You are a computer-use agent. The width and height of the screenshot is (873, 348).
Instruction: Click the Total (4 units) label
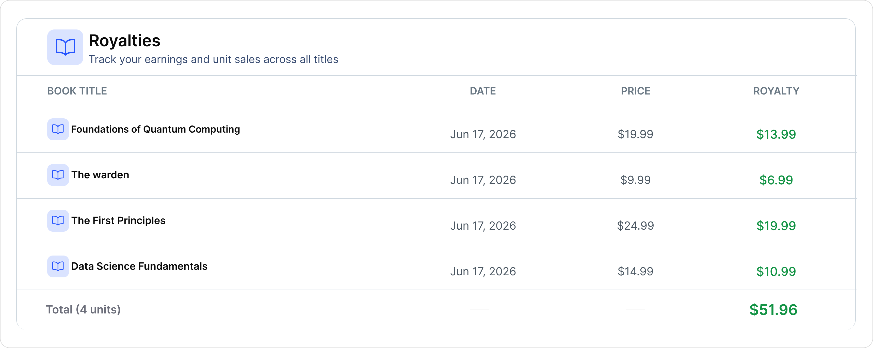(83, 310)
